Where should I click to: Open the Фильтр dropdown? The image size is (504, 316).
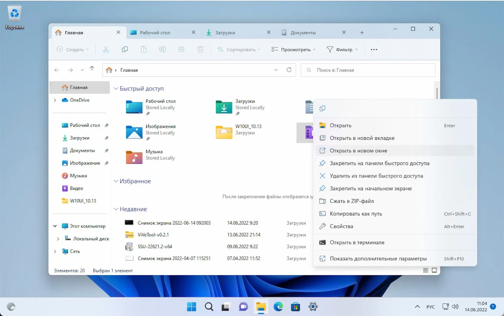click(342, 49)
